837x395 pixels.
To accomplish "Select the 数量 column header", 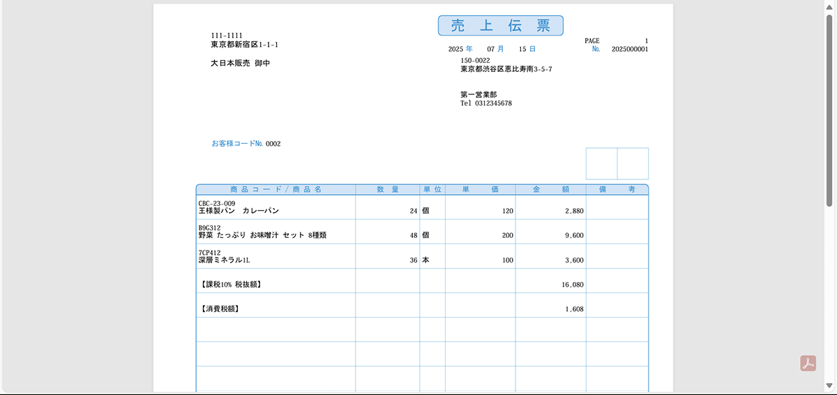I will (x=387, y=189).
